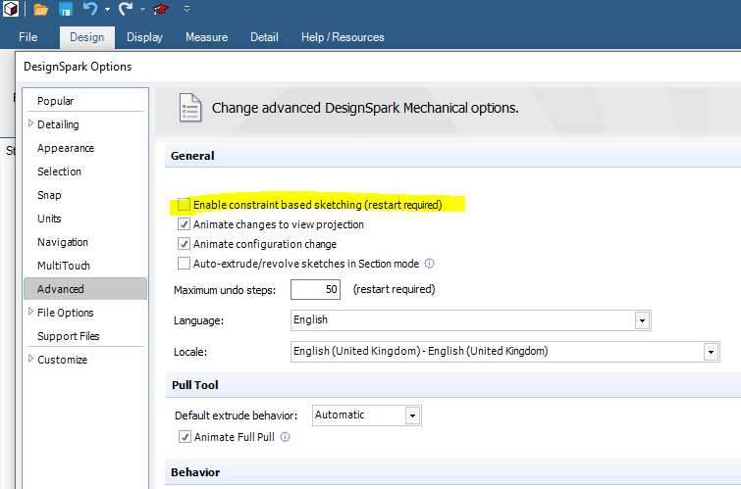This screenshot has height=489, width=741.
Task: Open a file with the folder icon
Action: tap(41, 9)
